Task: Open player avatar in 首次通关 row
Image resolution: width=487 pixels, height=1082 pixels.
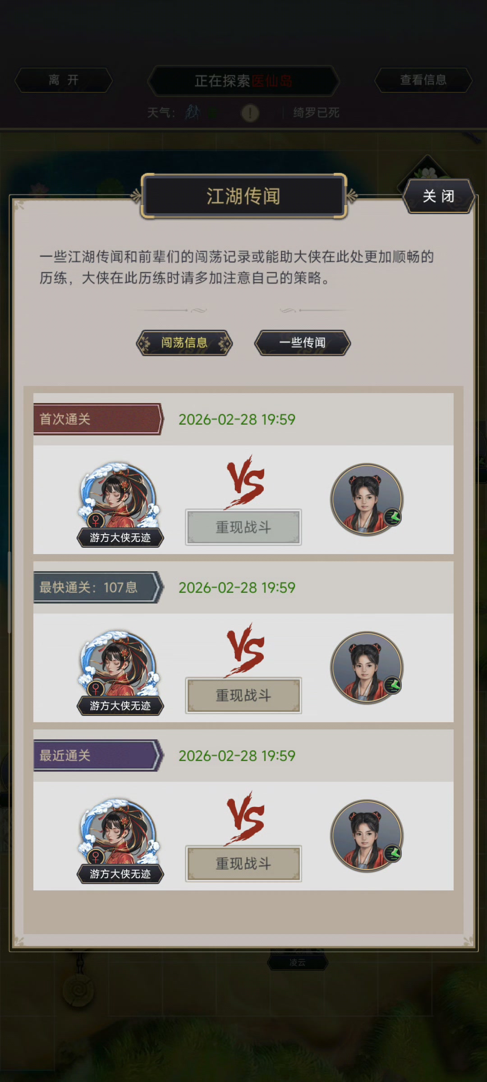Action: (119, 499)
